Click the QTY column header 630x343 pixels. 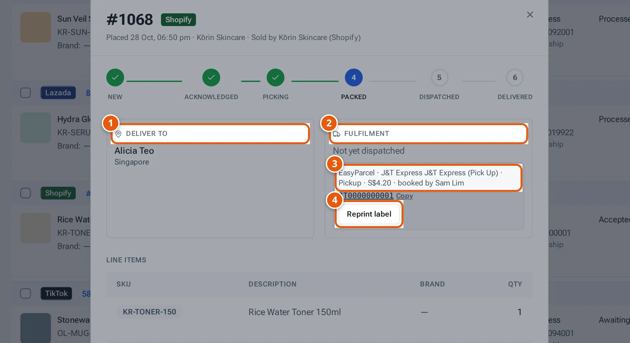[x=515, y=284]
